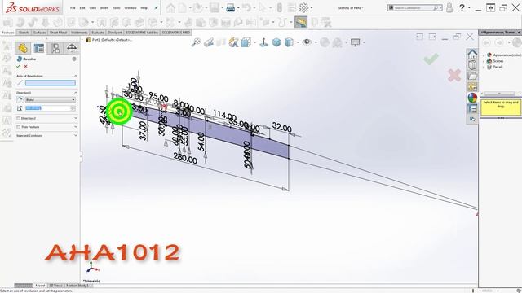The width and height of the screenshot is (522, 293).
Task: Click the large green confirmation checkmark in viewport
Action: pos(431,59)
